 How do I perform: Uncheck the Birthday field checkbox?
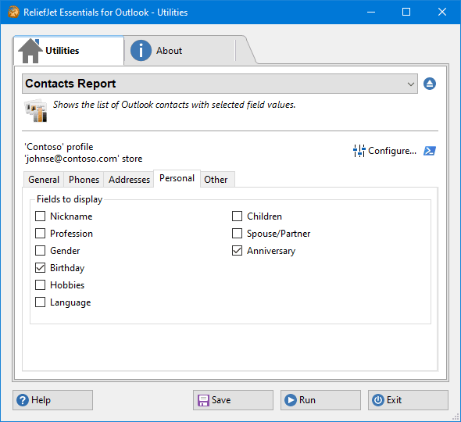[x=41, y=268]
